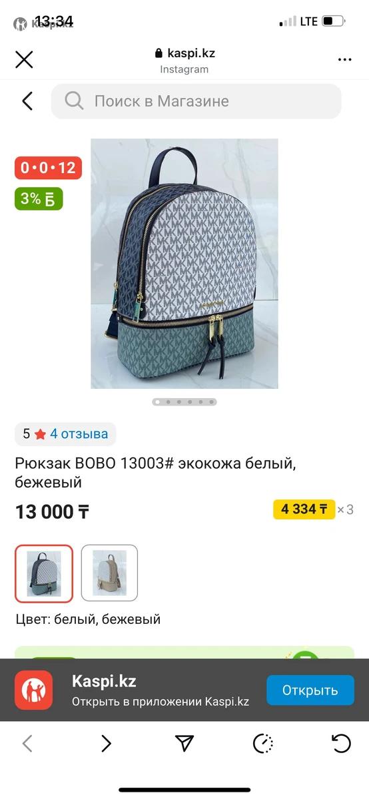Click the Поиск в Магазине search field
Image resolution: width=369 pixels, height=799 pixels.
tap(196, 101)
